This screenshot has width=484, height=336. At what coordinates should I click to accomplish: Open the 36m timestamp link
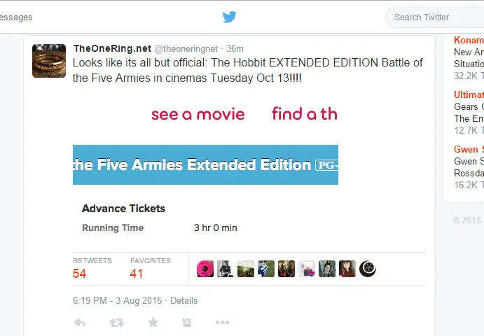(235, 49)
